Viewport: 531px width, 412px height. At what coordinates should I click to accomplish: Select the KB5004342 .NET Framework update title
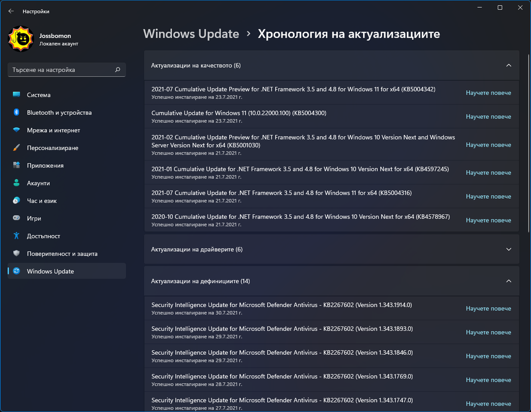click(x=293, y=89)
